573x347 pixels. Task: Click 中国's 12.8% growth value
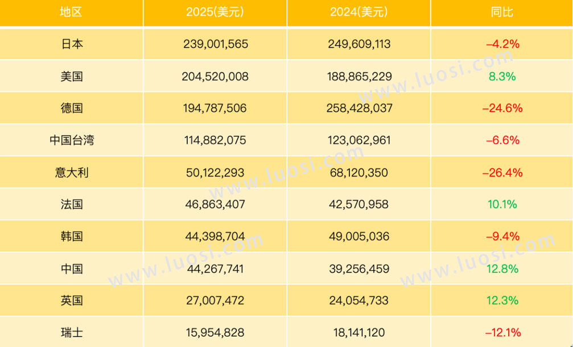(502, 268)
